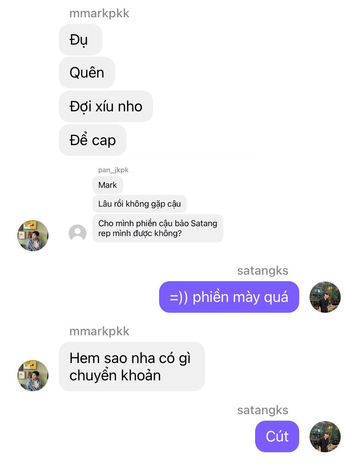Select the "Đụ" message bubble
The height and width of the screenshot is (467, 358).
(80, 39)
